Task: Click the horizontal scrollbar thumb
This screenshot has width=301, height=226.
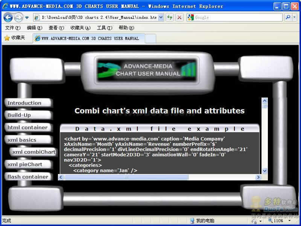Action: coord(126,177)
